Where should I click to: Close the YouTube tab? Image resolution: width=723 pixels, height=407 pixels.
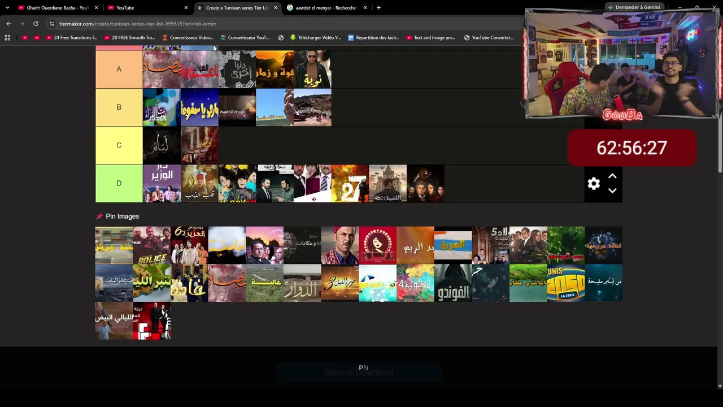pos(186,8)
